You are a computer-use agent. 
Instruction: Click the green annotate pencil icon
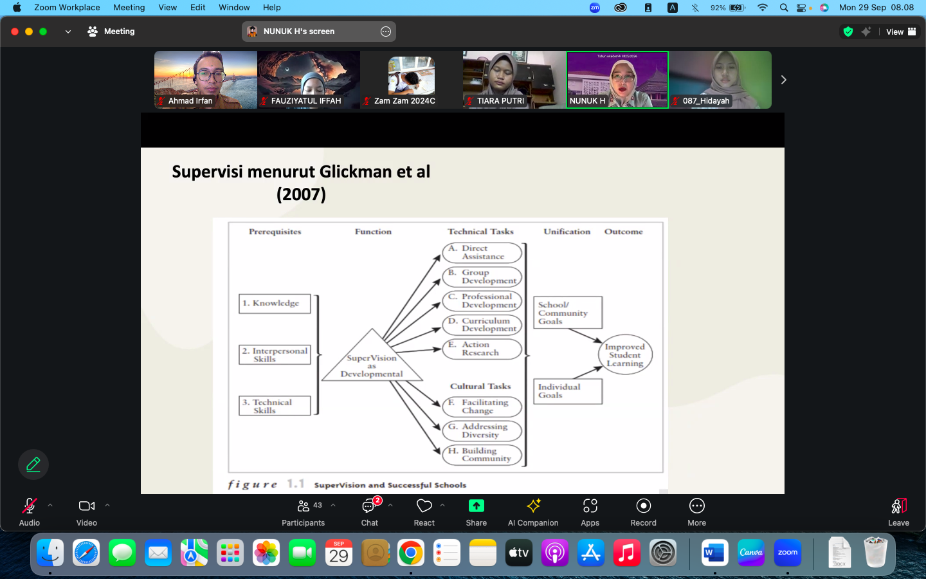click(33, 464)
